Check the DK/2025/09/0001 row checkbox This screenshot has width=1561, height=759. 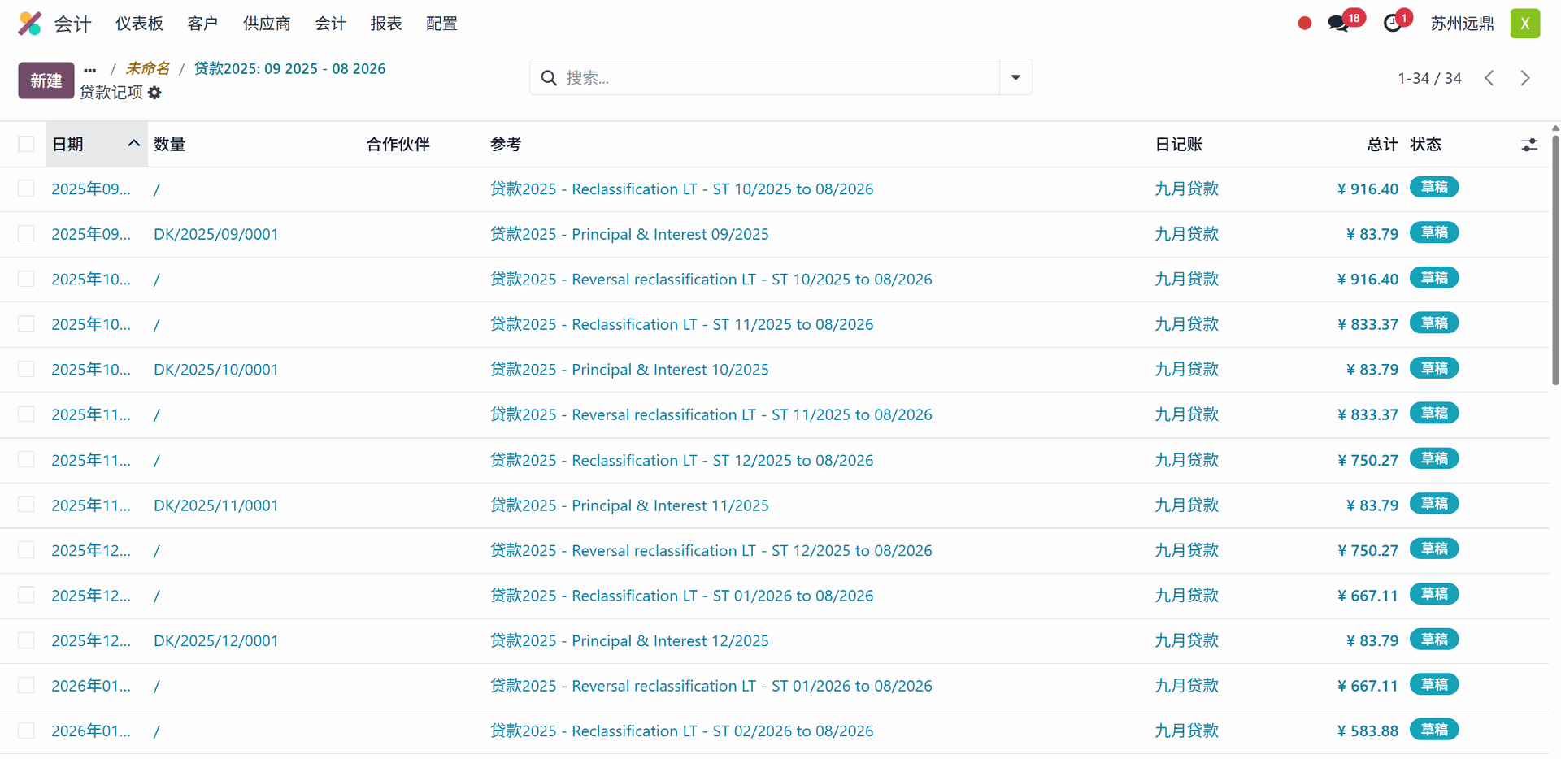point(27,234)
